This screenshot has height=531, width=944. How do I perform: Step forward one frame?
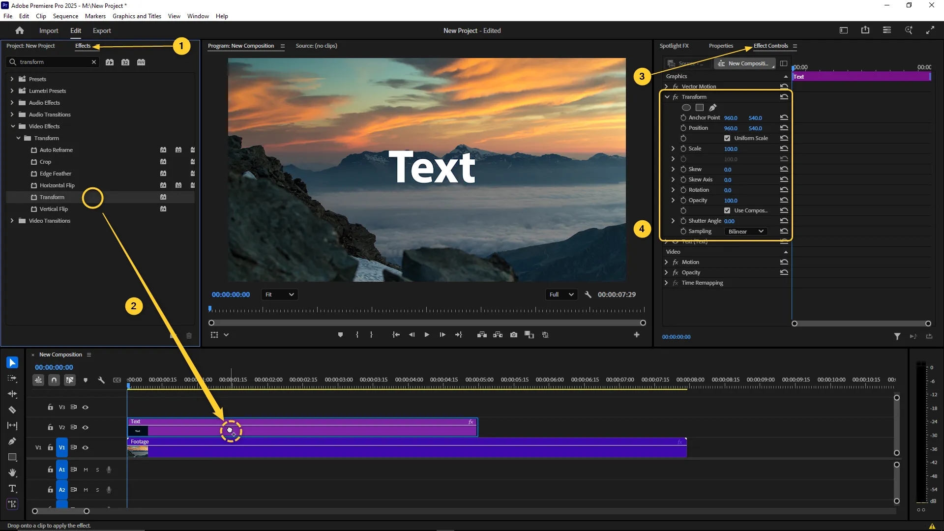coord(442,335)
